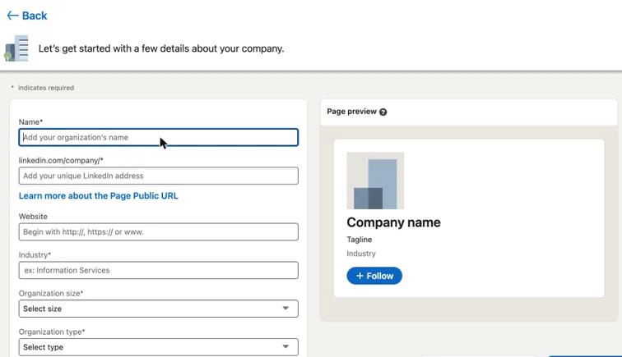
Task: Click the Name* field label
Action: [x=30, y=122]
